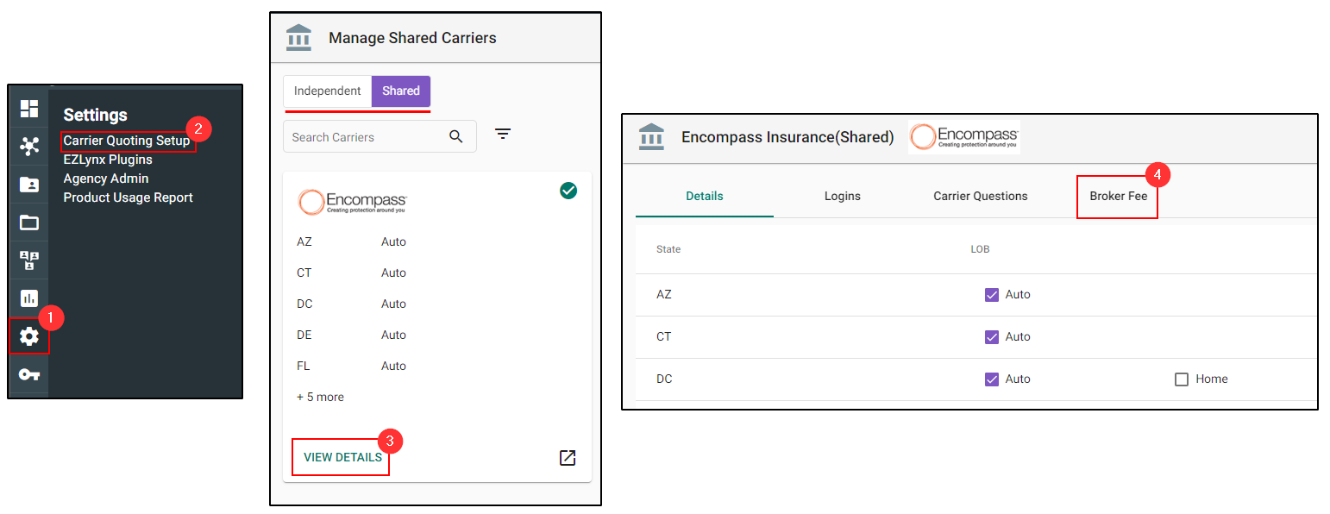Open Agency Admin menu entry
Image resolution: width=1330 pixels, height=514 pixels.
tap(106, 179)
